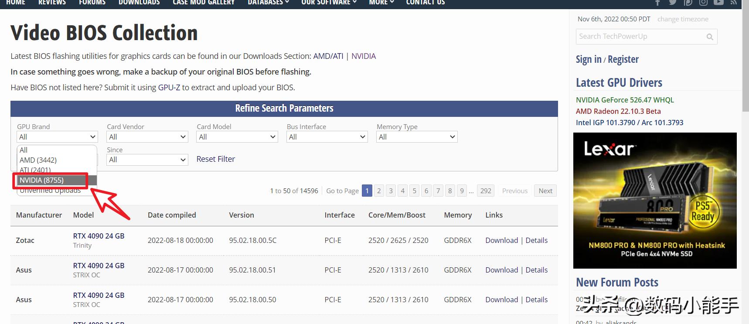Viewport: 749px width, 324px height.
Task: Open the Since dropdown
Action: 147,160
